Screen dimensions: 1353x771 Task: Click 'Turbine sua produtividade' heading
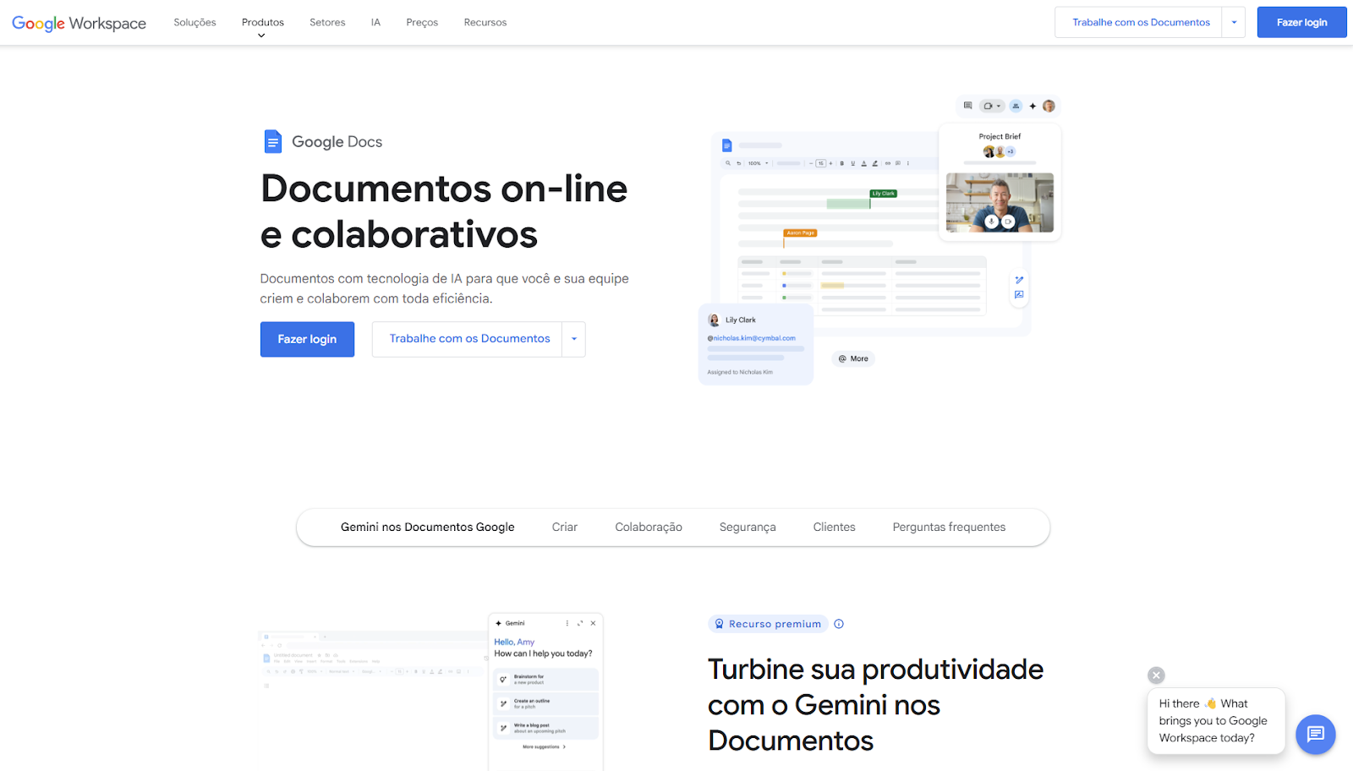click(875, 705)
